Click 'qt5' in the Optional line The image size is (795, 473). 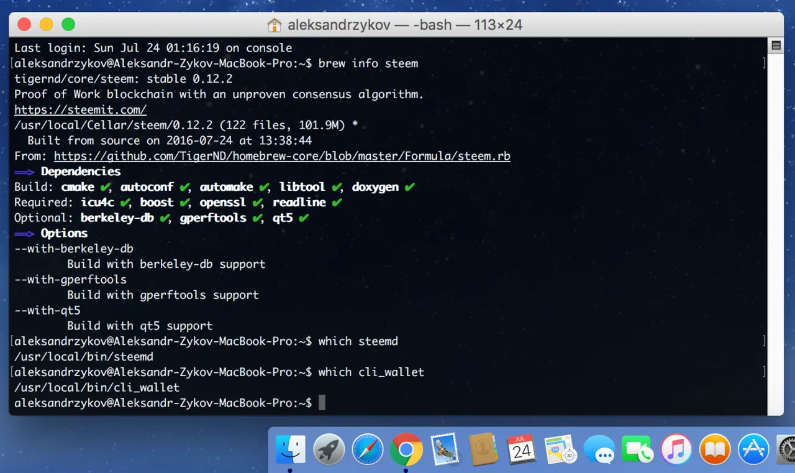(283, 218)
